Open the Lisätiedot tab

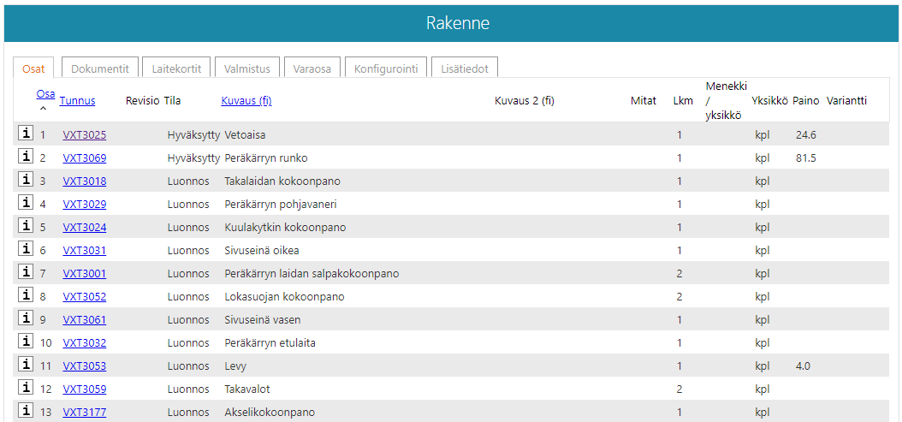(465, 68)
